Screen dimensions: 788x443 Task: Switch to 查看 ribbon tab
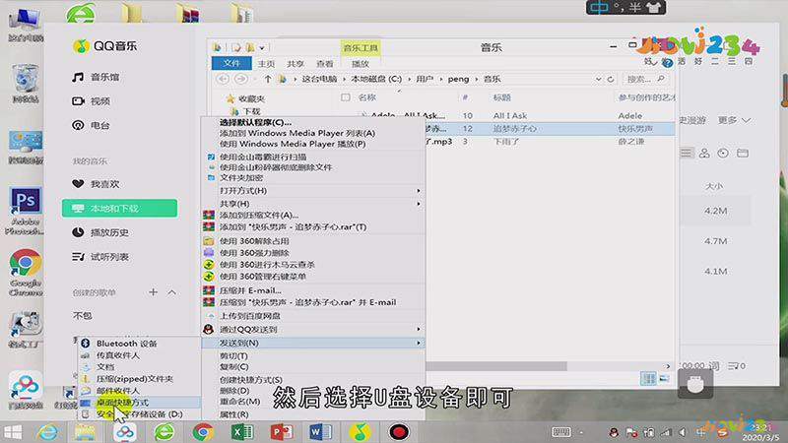click(325, 64)
